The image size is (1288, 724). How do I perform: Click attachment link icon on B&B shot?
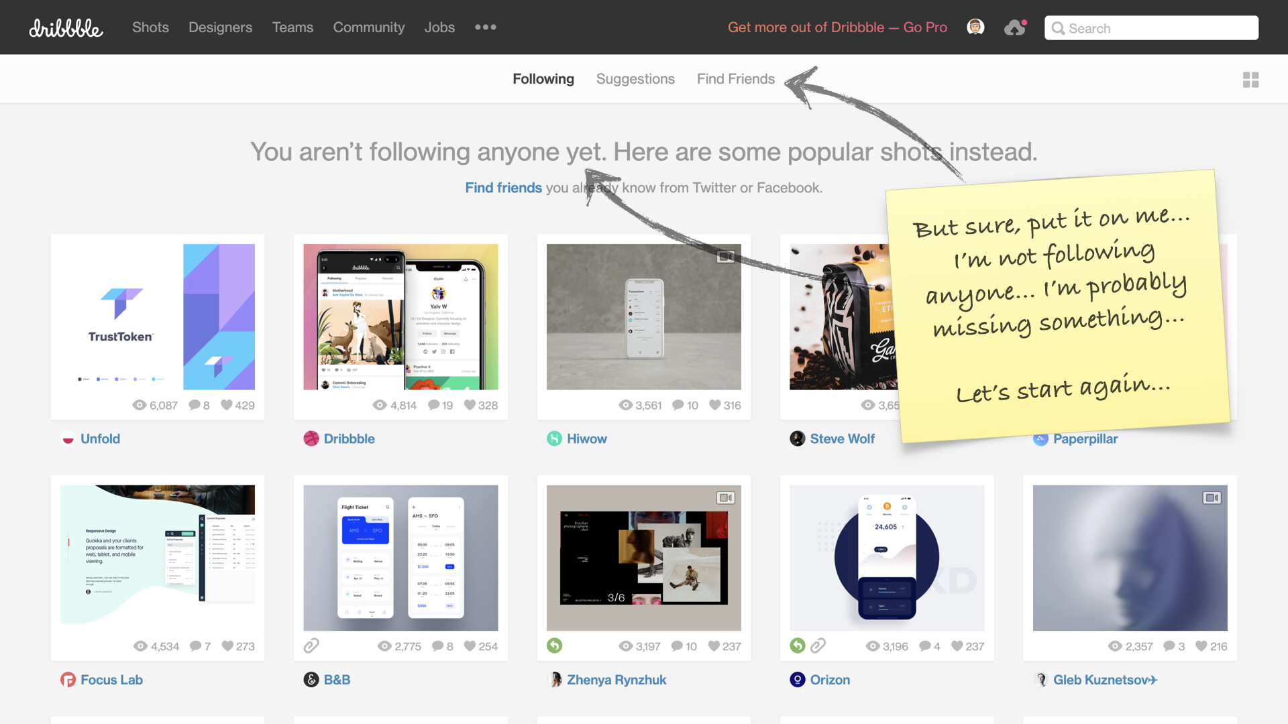pos(311,646)
